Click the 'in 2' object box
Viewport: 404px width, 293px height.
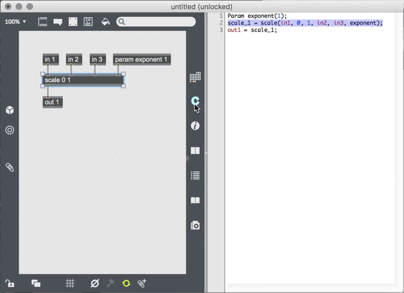[x=73, y=60]
